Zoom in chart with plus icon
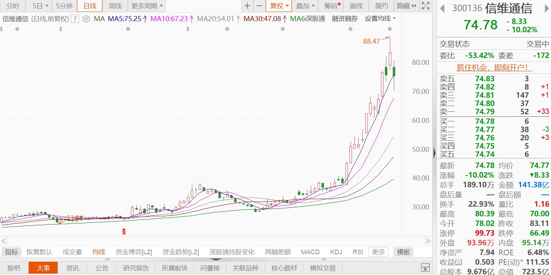The image size is (551, 275). [x=247, y=6]
